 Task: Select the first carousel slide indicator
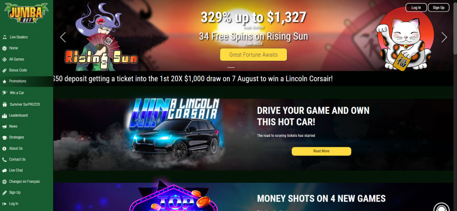pyautogui.click(x=231, y=67)
